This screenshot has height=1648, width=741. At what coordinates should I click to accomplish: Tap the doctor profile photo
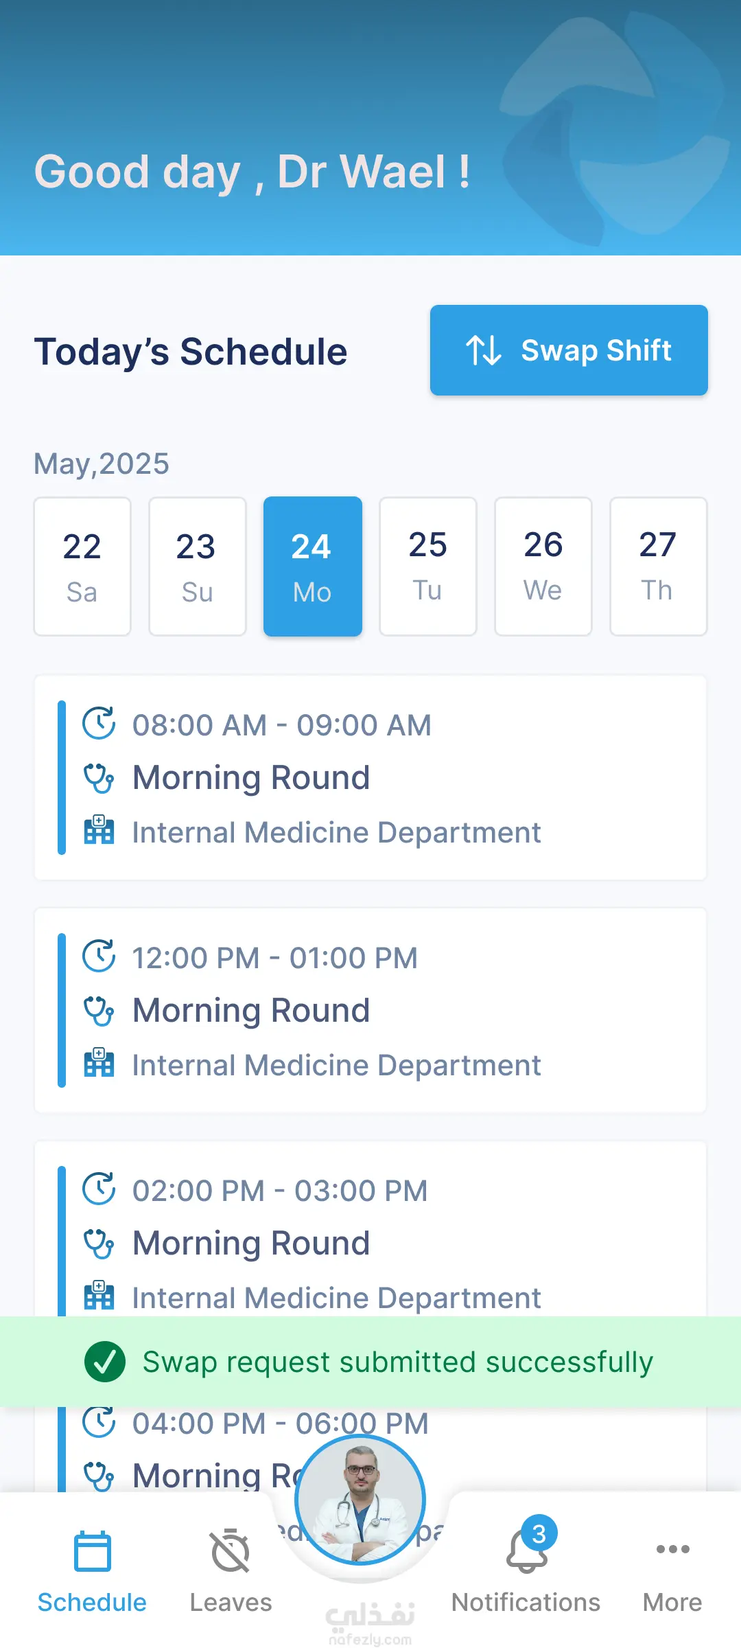360,1500
